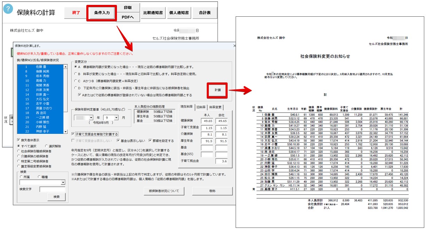Screen dimensions: 426x231
Task: Open the month dropdown showing 9
Action: [x=117, y=118]
